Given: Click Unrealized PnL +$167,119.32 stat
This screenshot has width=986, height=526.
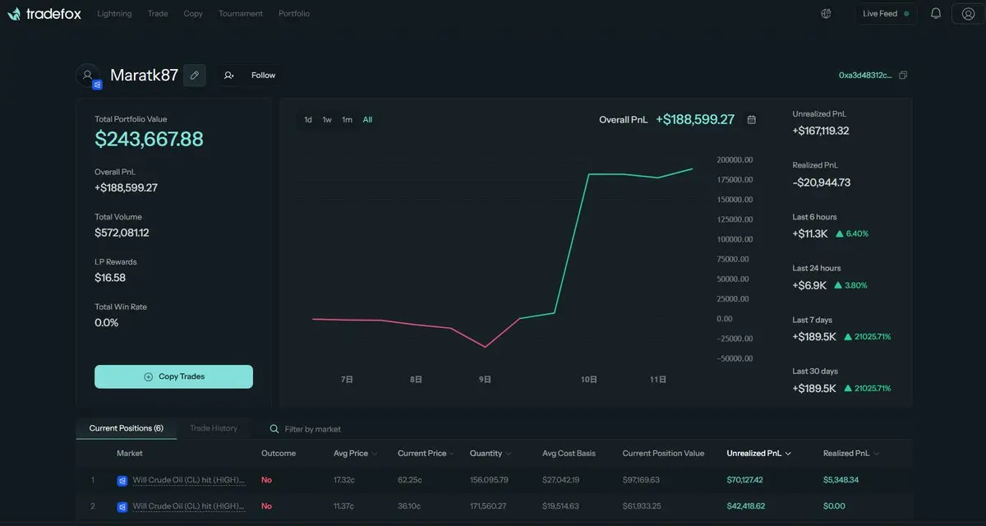Looking at the screenshot, I should [821, 131].
